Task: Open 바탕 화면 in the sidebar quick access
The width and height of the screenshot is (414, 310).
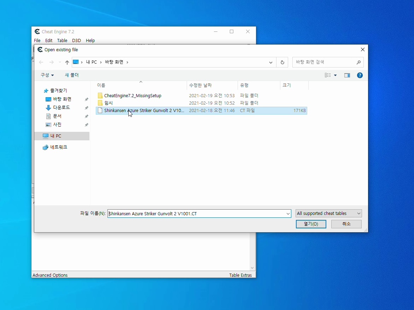Action: [x=62, y=99]
